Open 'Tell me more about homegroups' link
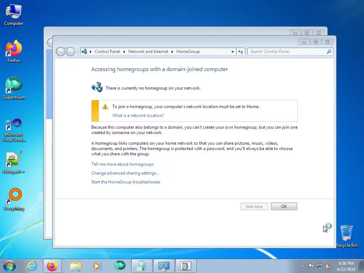The height and width of the screenshot is (273, 364). pos(122,164)
